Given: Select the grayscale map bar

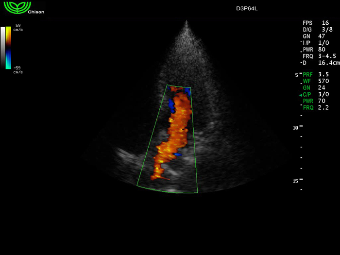Looking at the screenshot, I should pos(3,48).
